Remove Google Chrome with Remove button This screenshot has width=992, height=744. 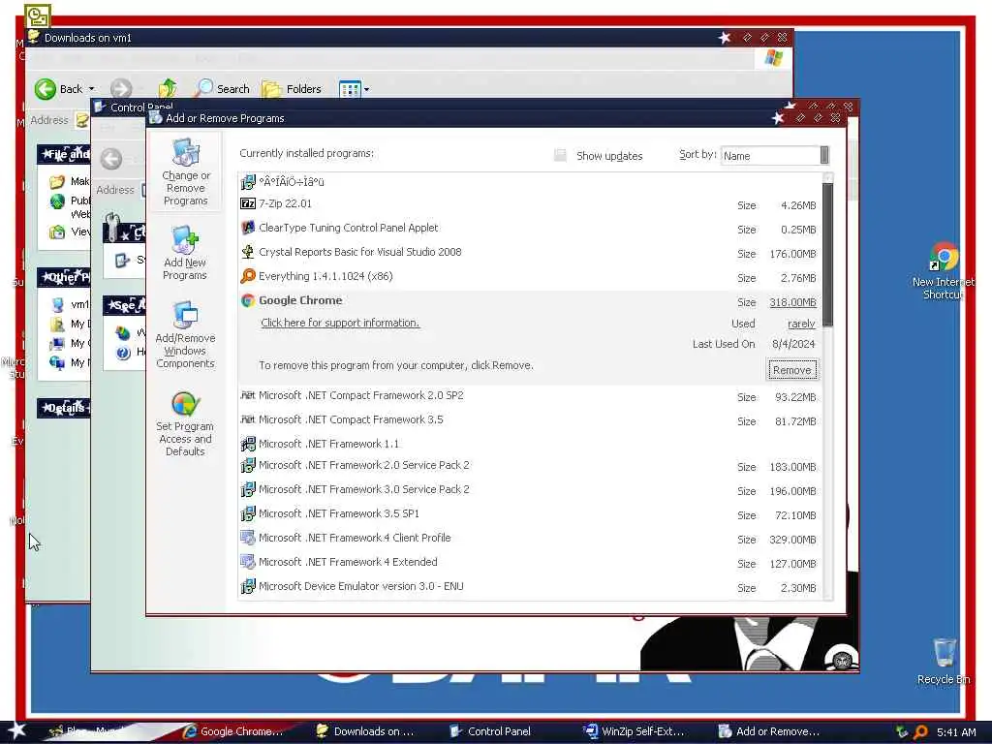pyautogui.click(x=792, y=370)
